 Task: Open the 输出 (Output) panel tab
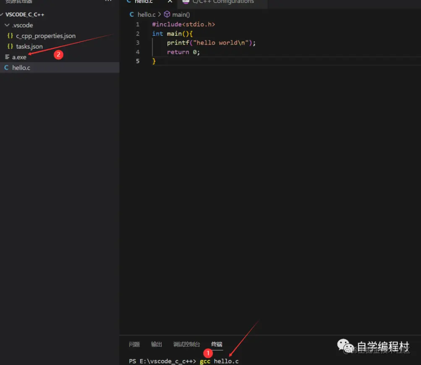(x=156, y=344)
